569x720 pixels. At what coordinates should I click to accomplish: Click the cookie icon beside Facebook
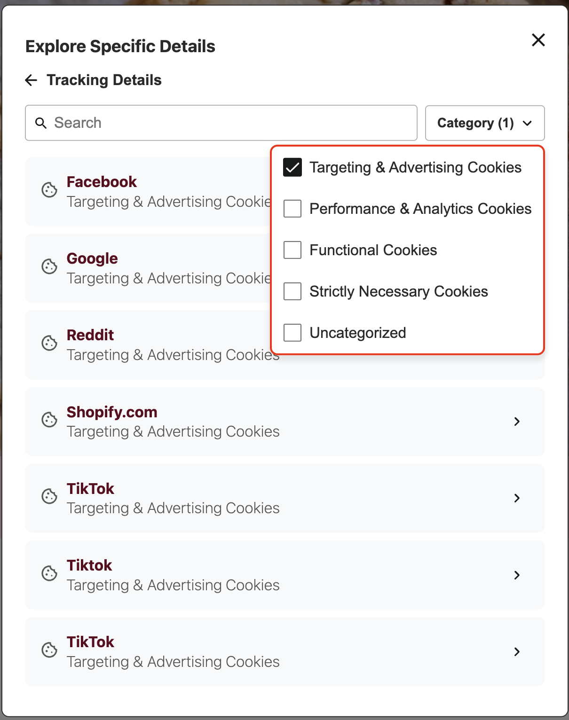click(49, 190)
